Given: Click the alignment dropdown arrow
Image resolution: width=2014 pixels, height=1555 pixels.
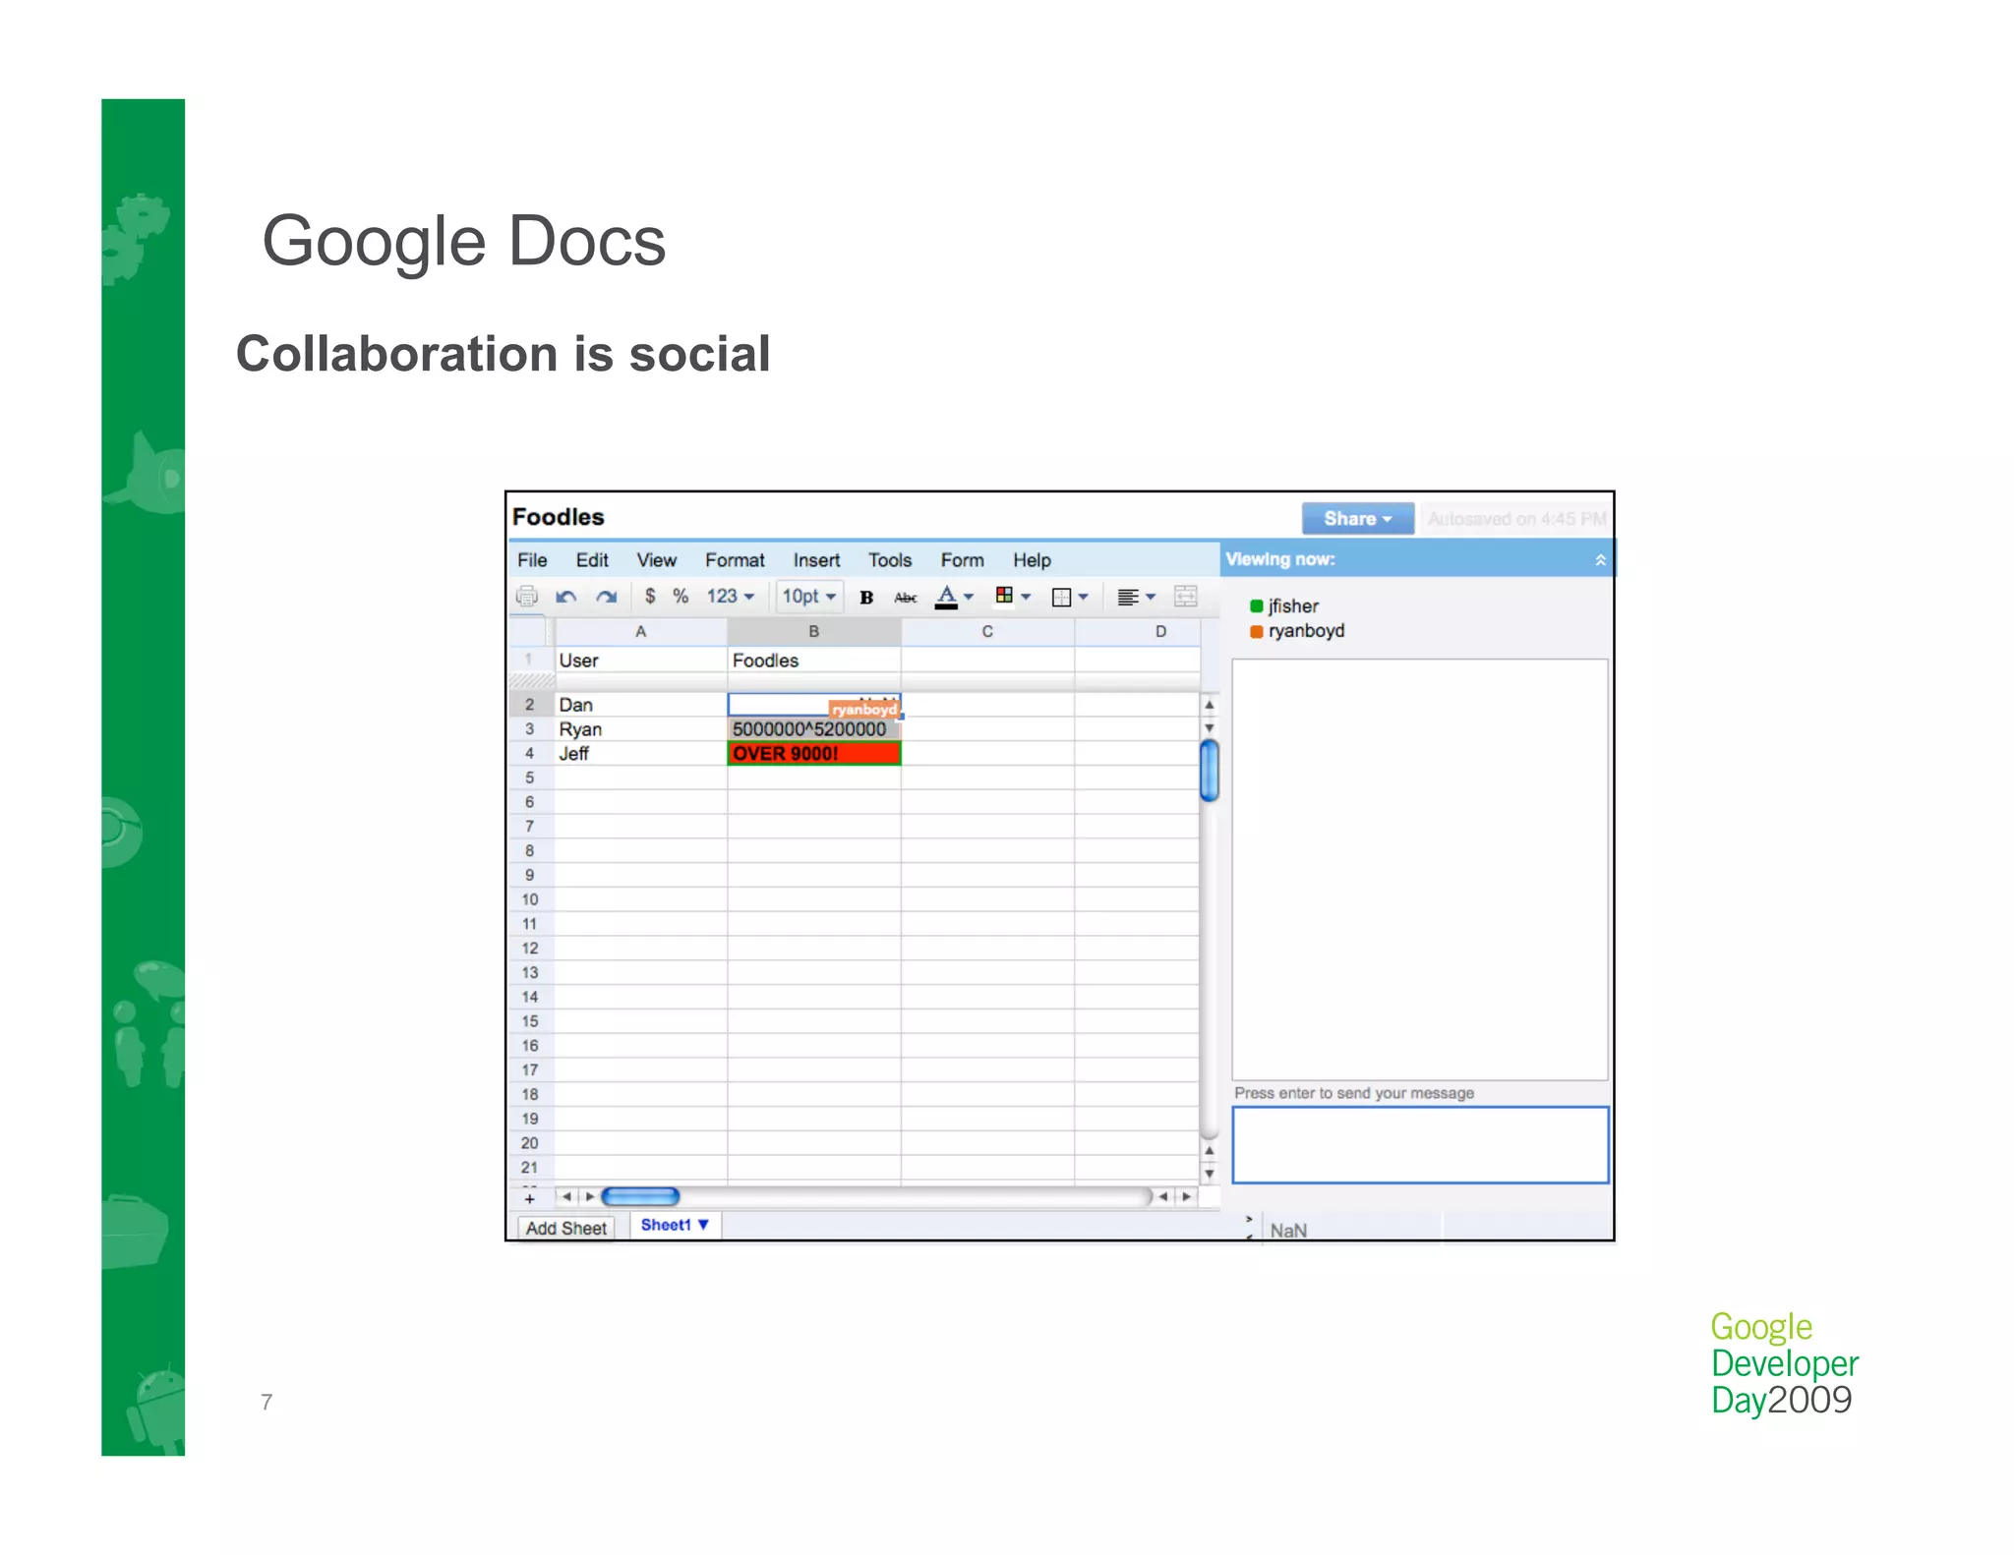Looking at the screenshot, I should [1151, 597].
